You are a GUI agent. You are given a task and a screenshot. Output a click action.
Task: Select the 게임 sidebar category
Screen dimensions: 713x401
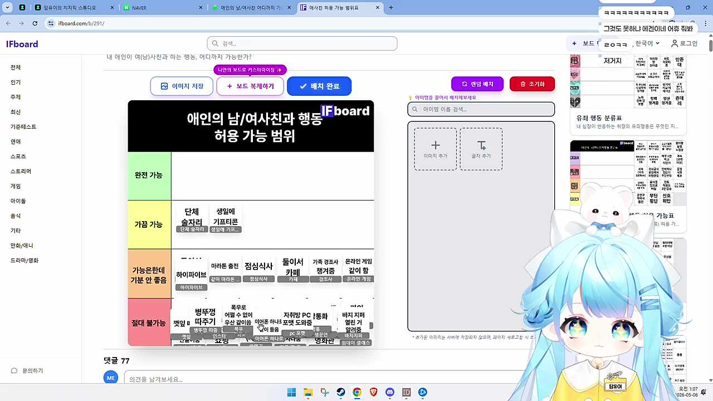pos(16,186)
